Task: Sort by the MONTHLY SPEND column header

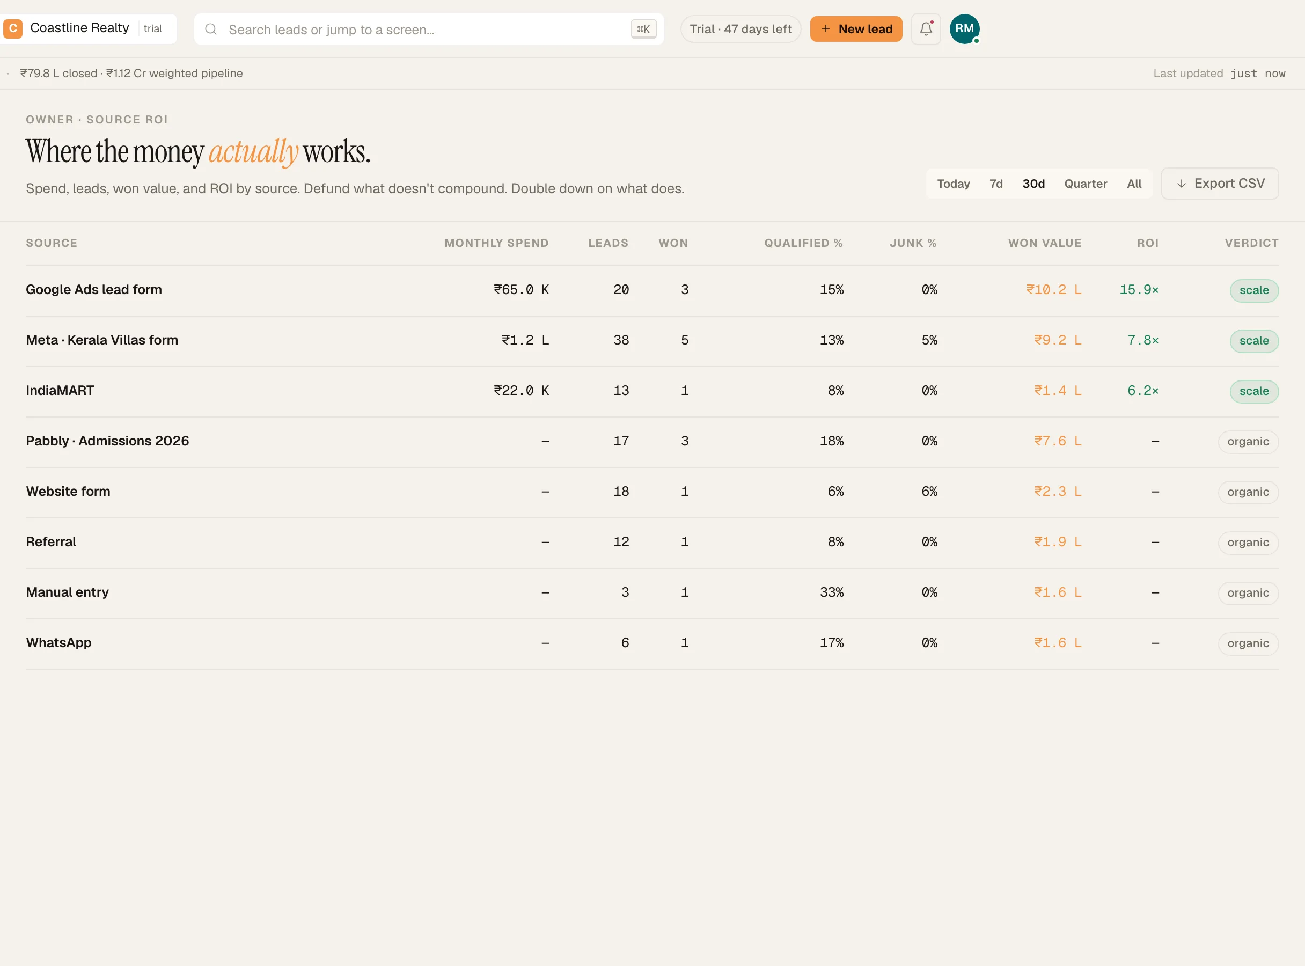Action: tap(496, 243)
